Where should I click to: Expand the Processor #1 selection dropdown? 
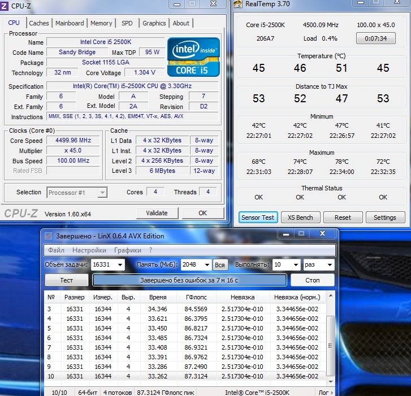(102, 193)
